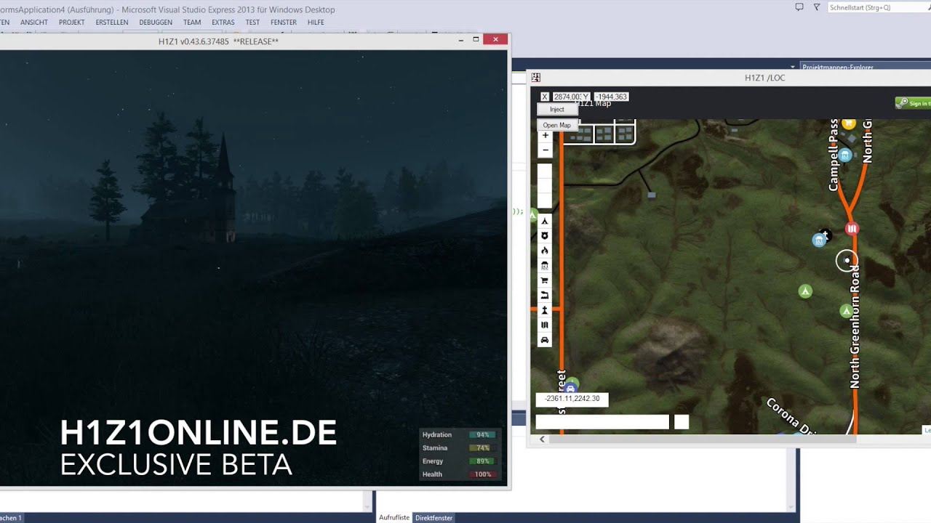Open the DEBUGGEN menu
This screenshot has height=523, width=931.
(x=156, y=23)
